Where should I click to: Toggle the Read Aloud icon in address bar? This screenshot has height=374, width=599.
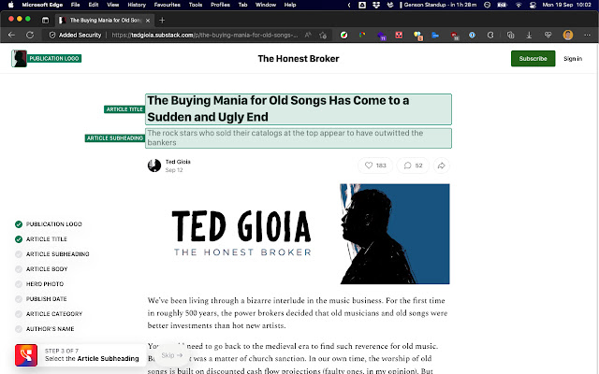(308, 36)
